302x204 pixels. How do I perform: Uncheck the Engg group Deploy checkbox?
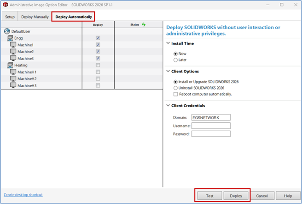(x=98, y=38)
